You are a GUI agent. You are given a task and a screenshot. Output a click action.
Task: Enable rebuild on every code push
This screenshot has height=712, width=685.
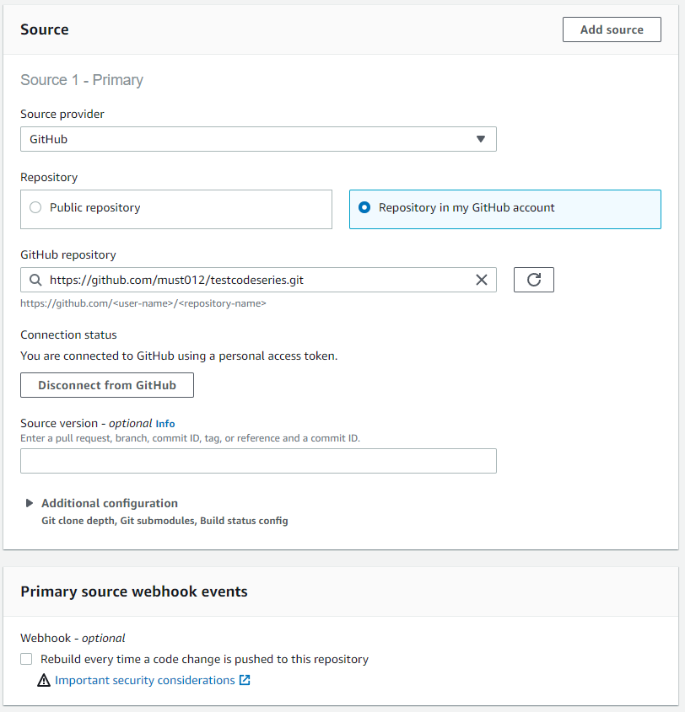(x=26, y=659)
